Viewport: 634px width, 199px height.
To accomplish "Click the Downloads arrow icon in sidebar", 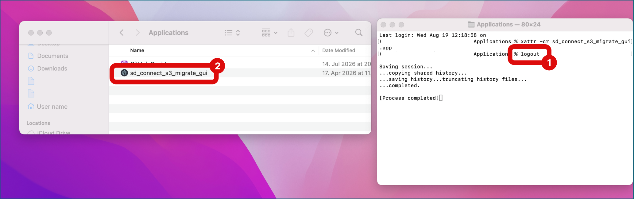I will coord(31,68).
